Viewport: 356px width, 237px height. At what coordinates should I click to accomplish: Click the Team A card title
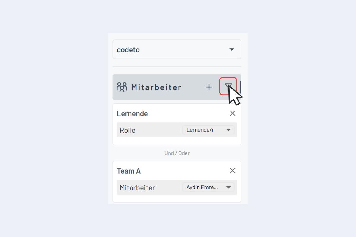point(129,171)
